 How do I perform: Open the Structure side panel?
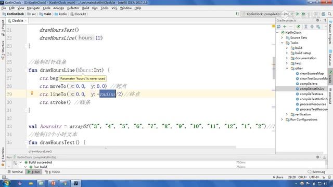pyautogui.click(x=3, y=50)
